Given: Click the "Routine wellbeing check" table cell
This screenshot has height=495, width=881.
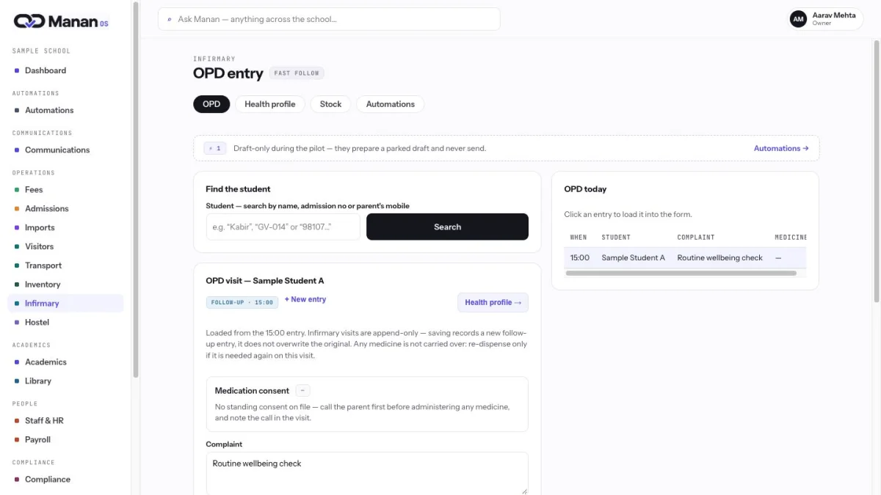Looking at the screenshot, I should [719, 257].
